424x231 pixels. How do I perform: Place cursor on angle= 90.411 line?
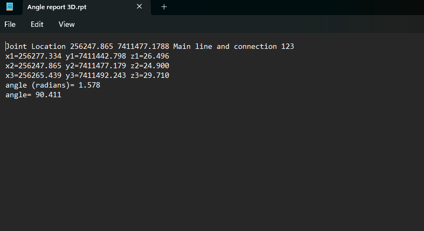[33, 95]
